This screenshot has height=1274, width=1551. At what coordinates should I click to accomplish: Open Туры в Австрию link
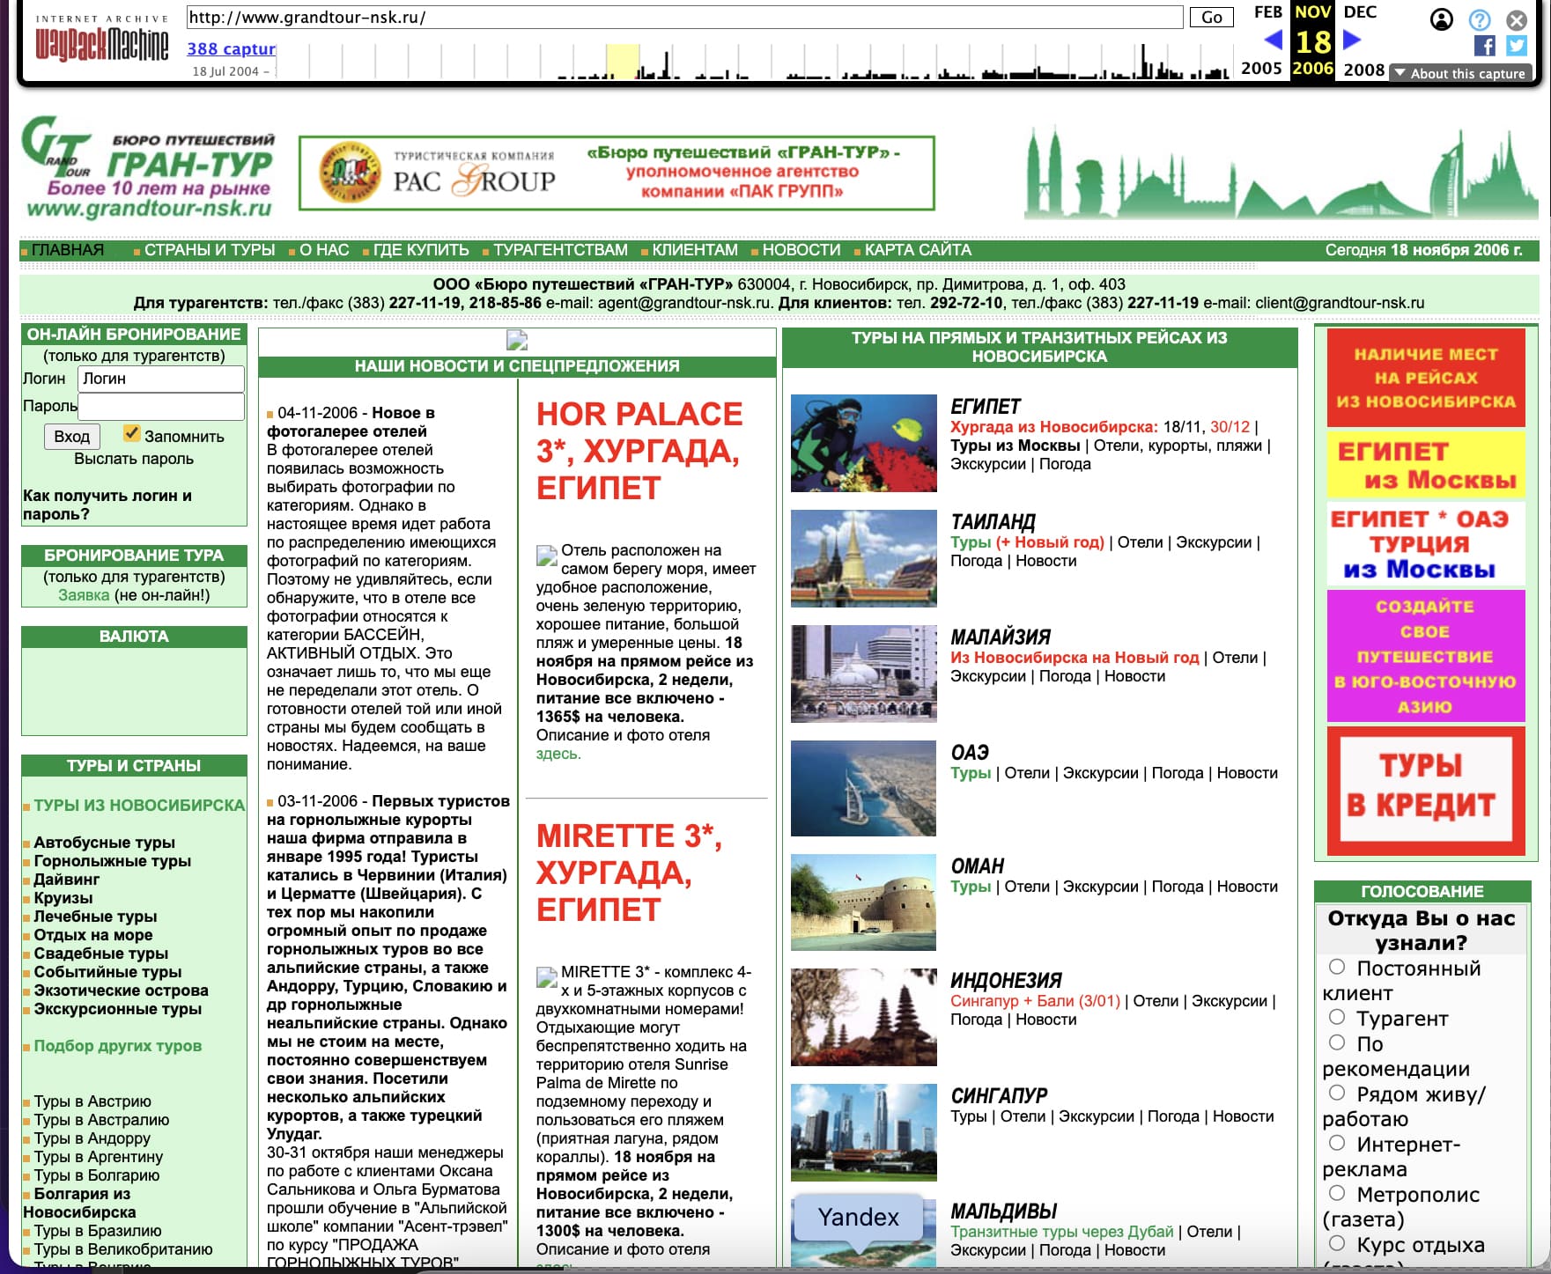click(x=92, y=1101)
